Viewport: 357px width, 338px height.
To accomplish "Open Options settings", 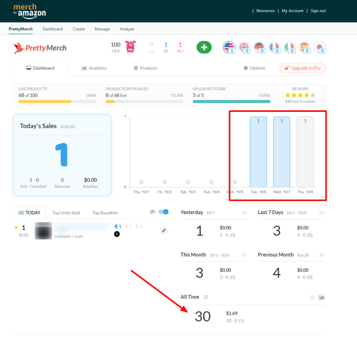I will (x=254, y=68).
